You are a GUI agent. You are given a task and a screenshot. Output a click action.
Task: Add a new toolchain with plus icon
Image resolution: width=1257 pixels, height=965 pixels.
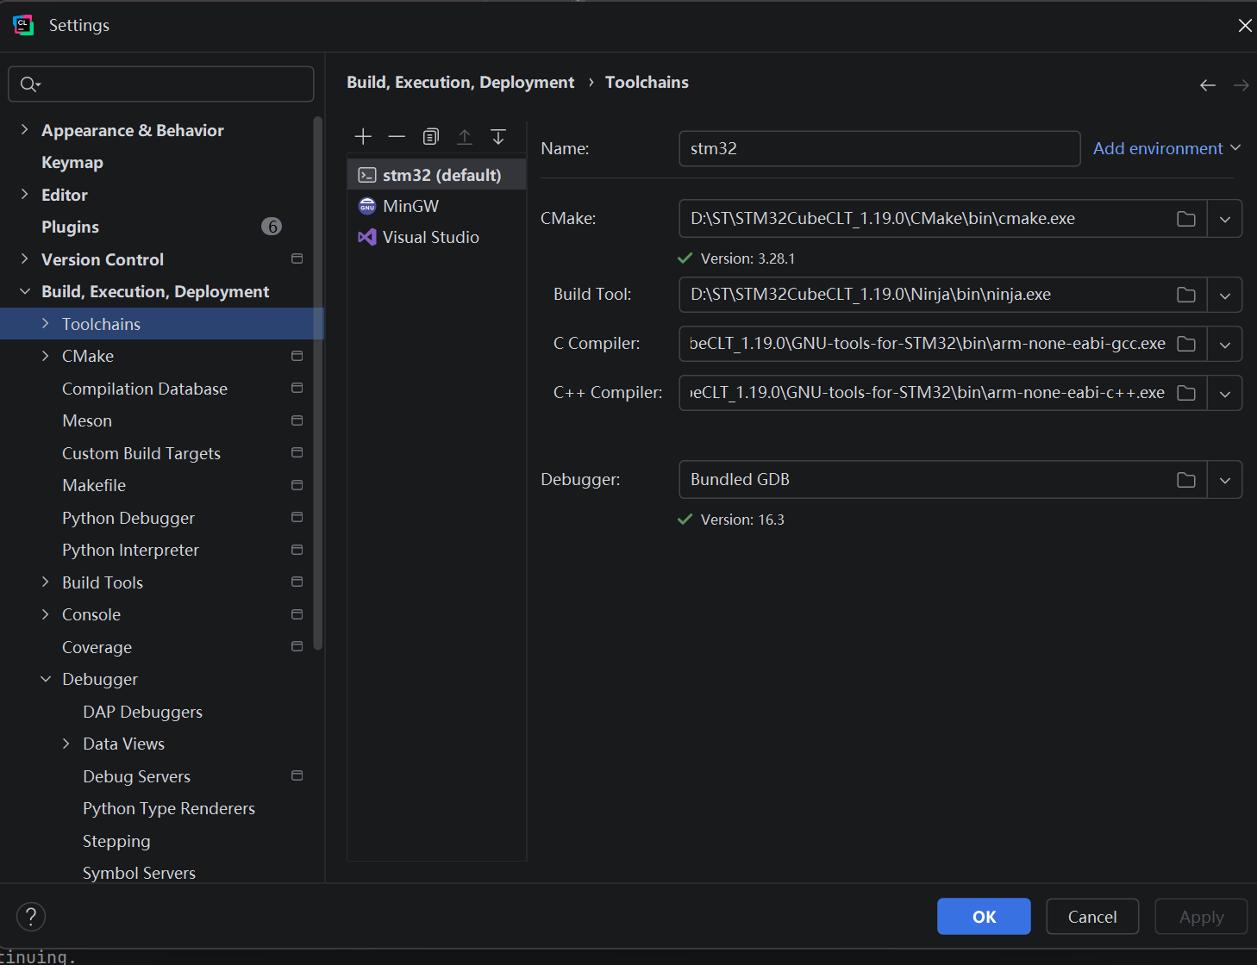363,136
